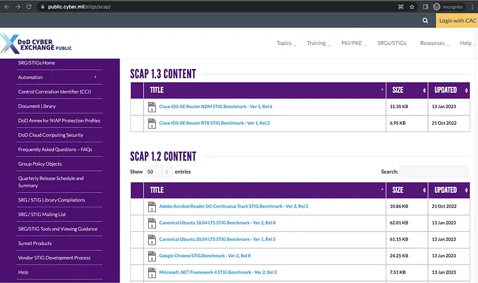Sort SCAP 1.3 table by Size

[407, 90]
